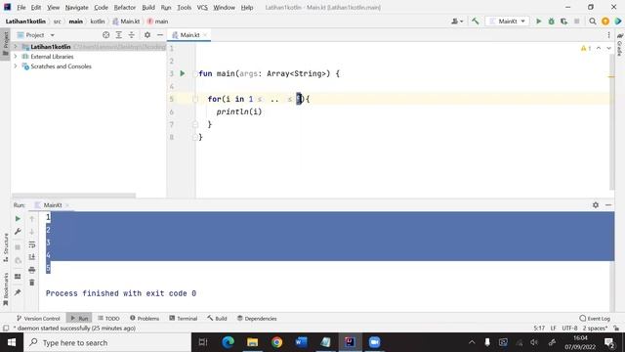
Task: Click the src breadcrumb in navigation bar
Action: pyautogui.click(x=58, y=22)
